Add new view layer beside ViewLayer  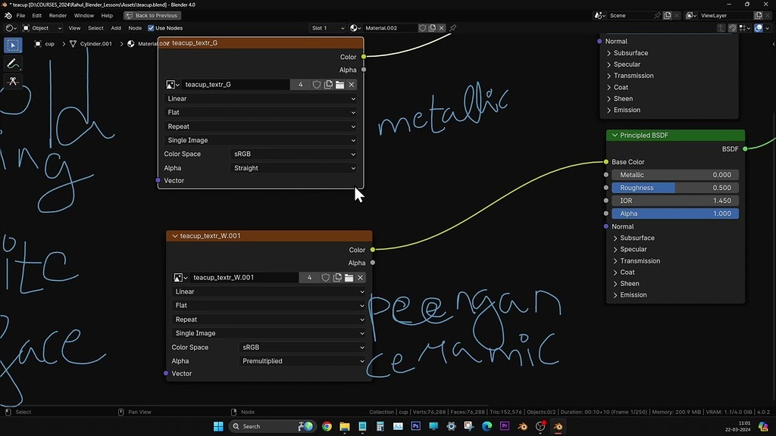point(758,15)
